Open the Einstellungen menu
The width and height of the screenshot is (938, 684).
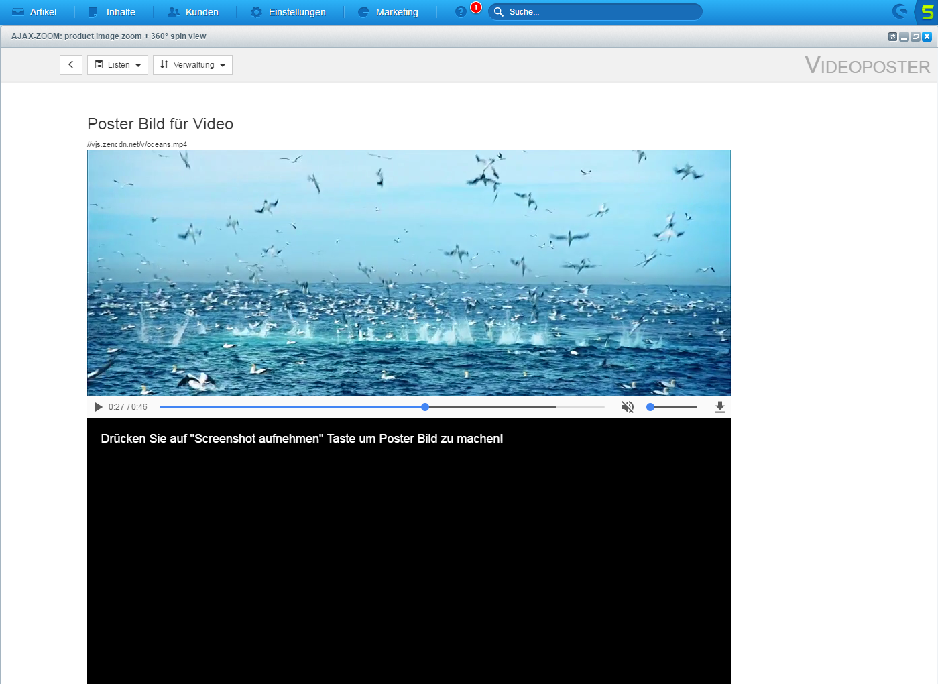[x=288, y=12]
